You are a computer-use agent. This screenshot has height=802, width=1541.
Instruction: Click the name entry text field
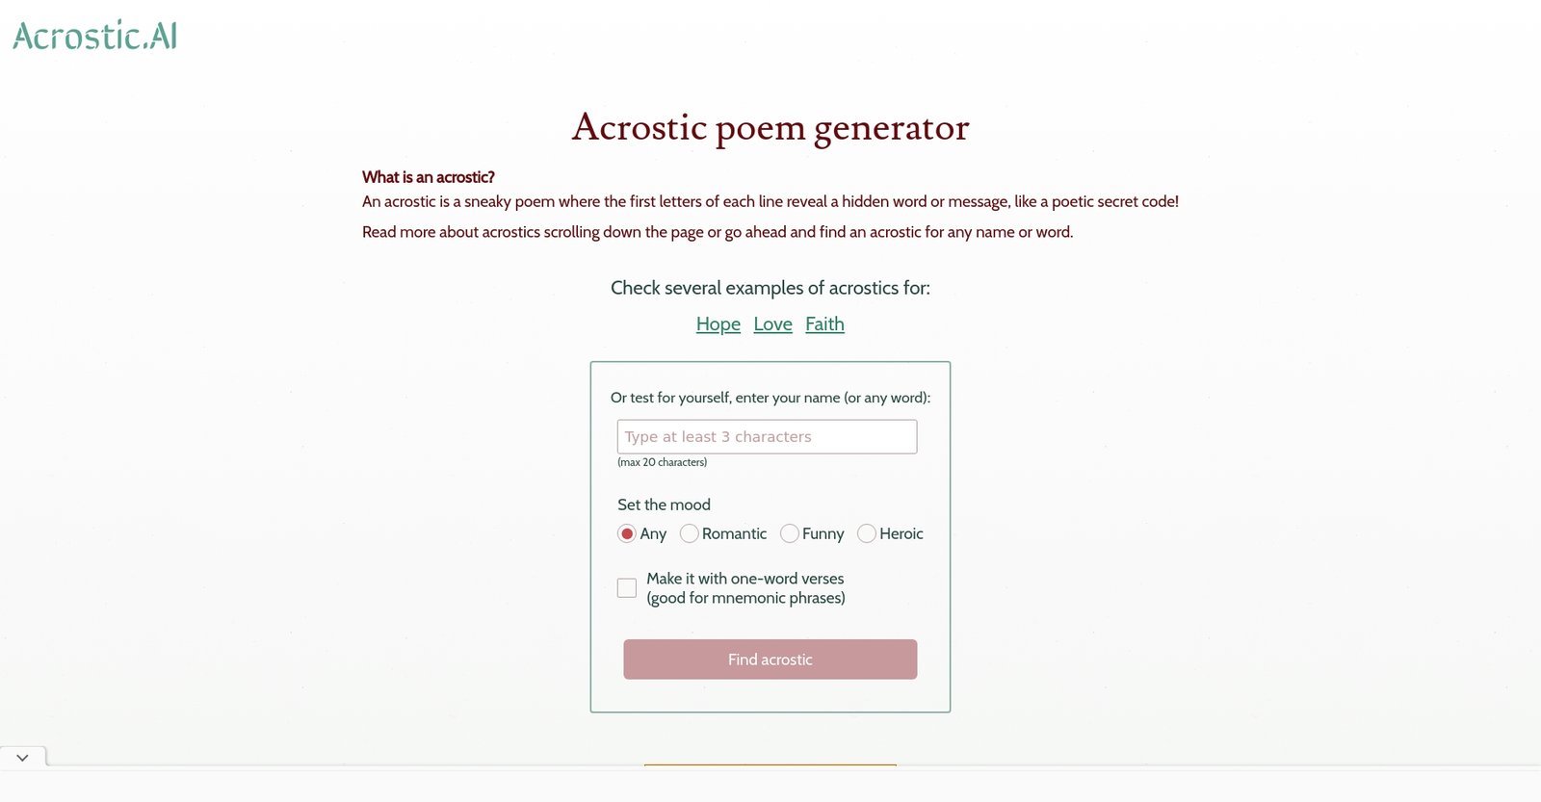click(767, 436)
